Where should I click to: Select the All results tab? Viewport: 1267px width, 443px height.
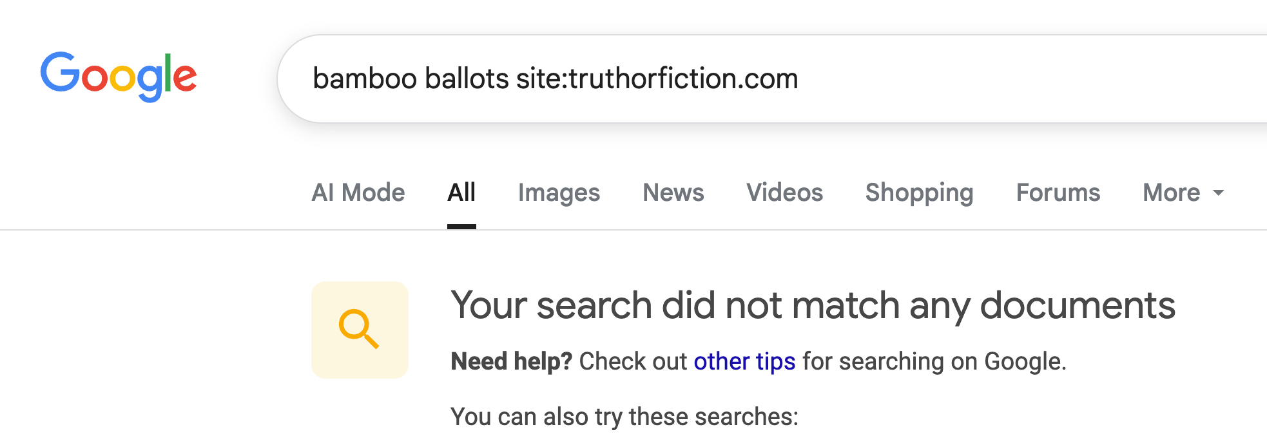click(461, 193)
